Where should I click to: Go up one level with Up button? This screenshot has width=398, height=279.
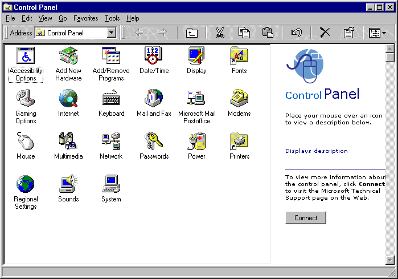192,33
